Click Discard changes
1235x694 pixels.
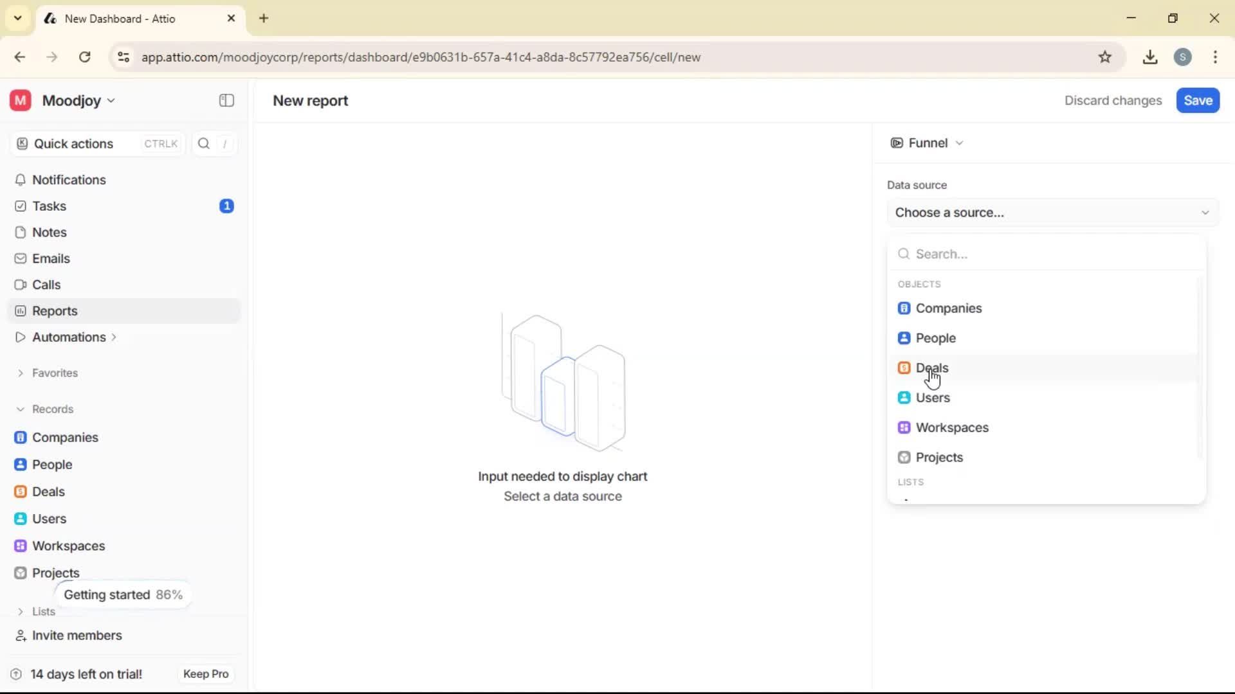1113,100
